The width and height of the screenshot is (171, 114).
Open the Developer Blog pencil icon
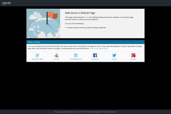(x=37, y=55)
